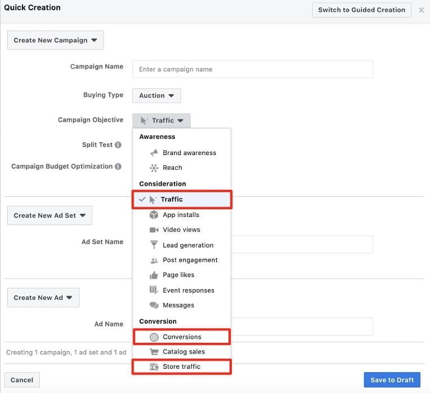430x393 pixels.
Task: Select Conversions from the objective list
Action: [182, 337]
